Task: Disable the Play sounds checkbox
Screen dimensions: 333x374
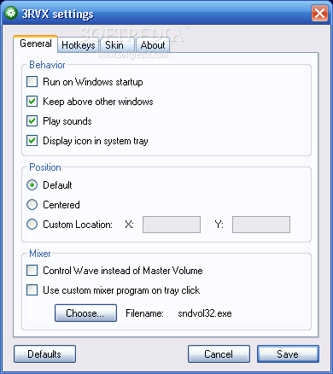Action: pyautogui.click(x=32, y=121)
